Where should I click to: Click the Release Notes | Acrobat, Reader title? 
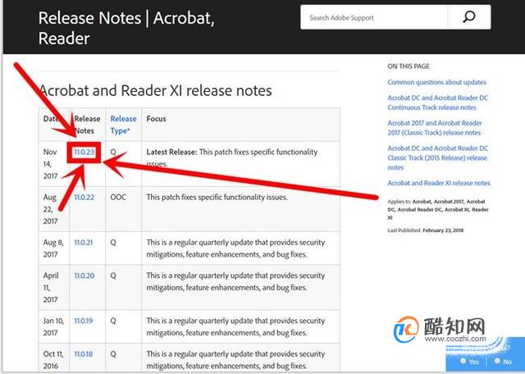[126, 28]
